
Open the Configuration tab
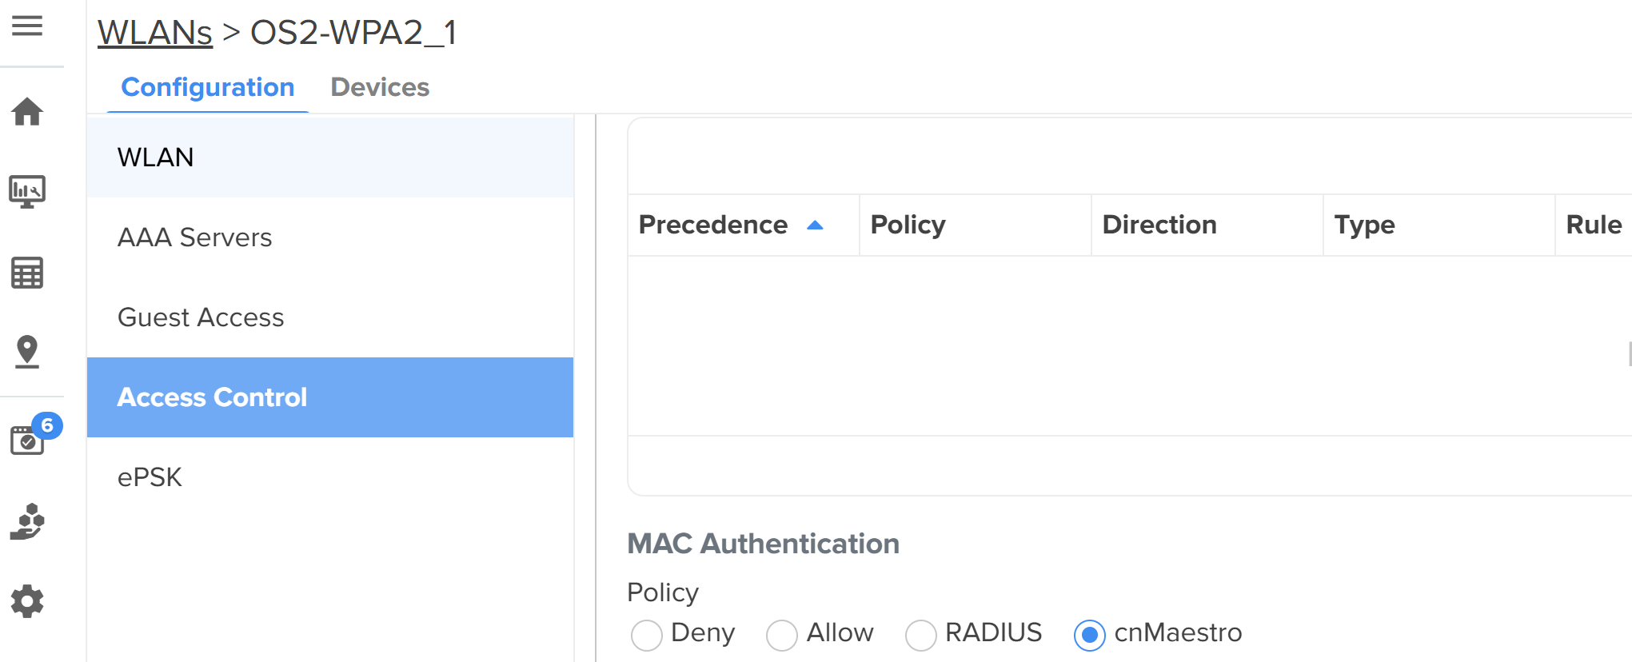pyautogui.click(x=208, y=87)
